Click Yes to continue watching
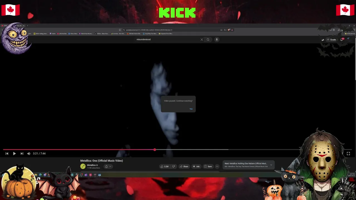 (x=191, y=109)
